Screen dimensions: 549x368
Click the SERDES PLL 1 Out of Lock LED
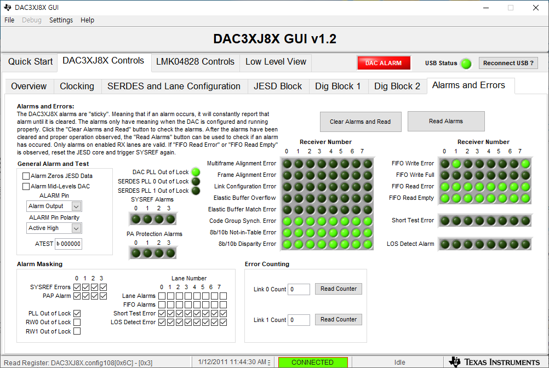click(x=196, y=191)
